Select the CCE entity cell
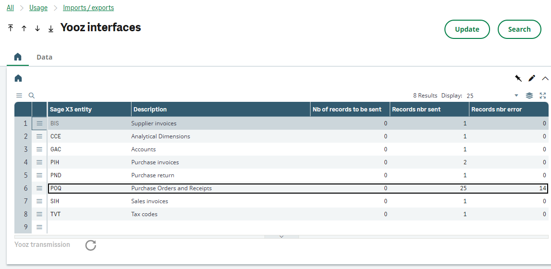The height and width of the screenshot is (269, 551). pyautogui.click(x=89, y=136)
